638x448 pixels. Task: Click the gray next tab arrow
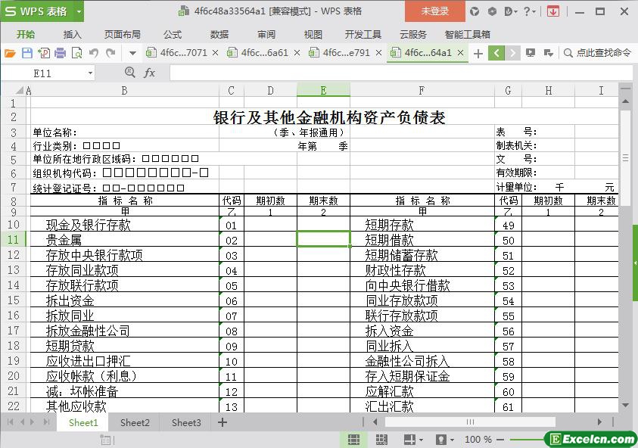pyautogui.click(x=512, y=53)
